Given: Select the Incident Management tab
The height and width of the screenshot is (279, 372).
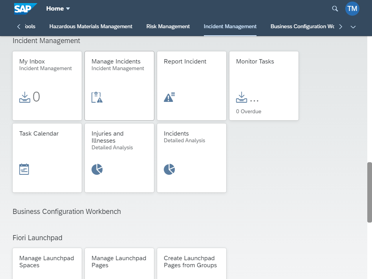Looking at the screenshot, I should 230,27.
